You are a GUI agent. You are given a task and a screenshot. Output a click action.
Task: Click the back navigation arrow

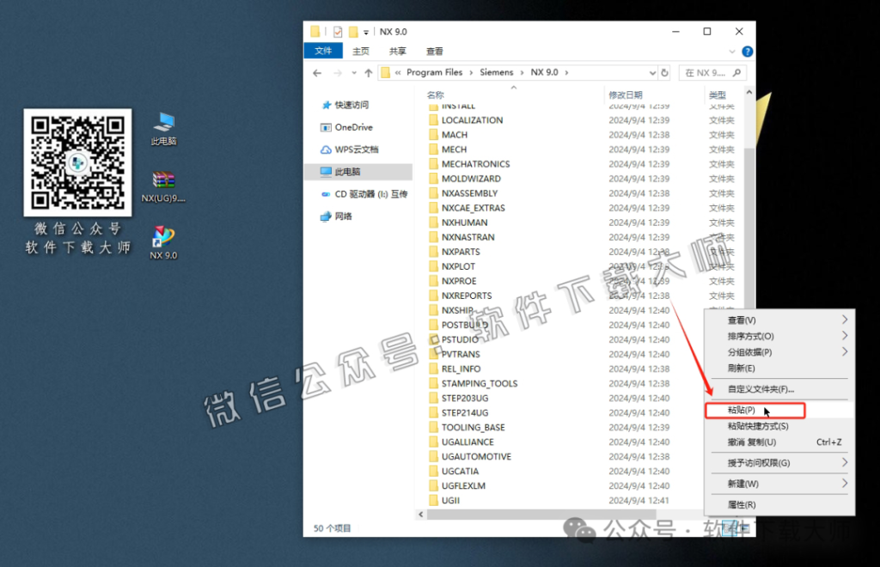click(316, 72)
